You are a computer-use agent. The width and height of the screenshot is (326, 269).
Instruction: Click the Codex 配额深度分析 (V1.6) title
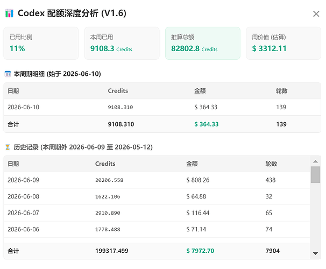pos(72,13)
